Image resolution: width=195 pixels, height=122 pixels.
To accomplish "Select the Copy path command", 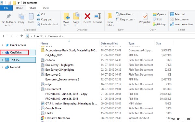I will tap(45, 19).
